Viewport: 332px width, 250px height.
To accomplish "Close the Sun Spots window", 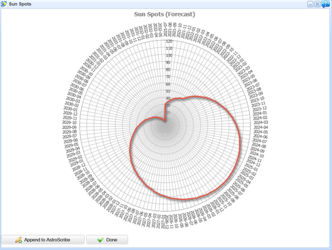I will (317, 4).
